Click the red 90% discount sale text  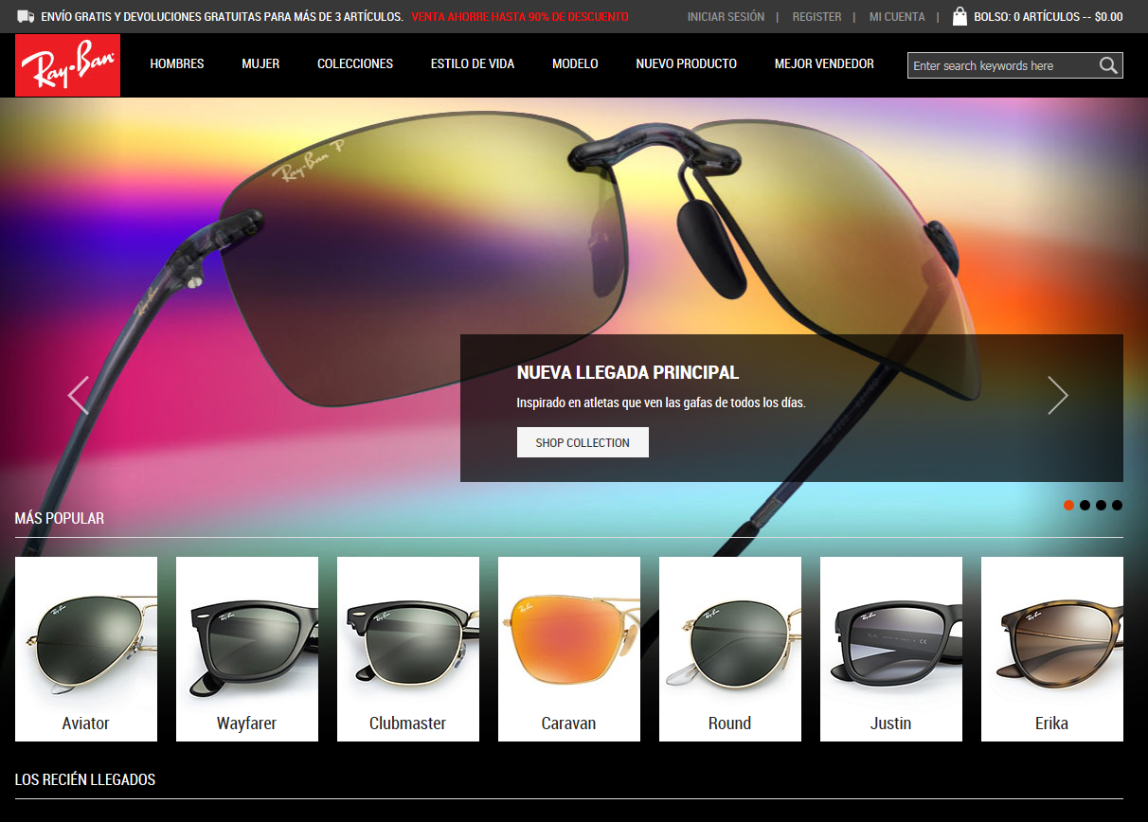tap(520, 17)
